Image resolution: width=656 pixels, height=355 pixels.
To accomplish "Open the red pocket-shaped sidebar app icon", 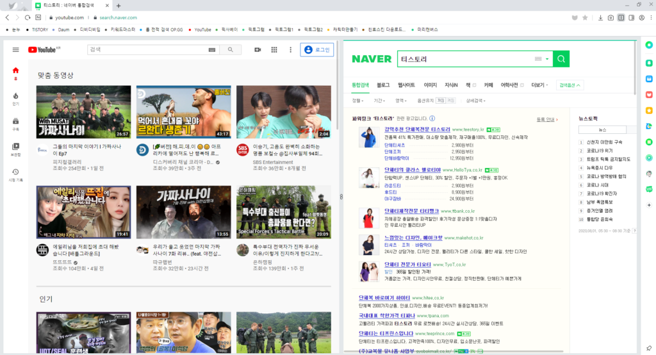I will pos(649,95).
